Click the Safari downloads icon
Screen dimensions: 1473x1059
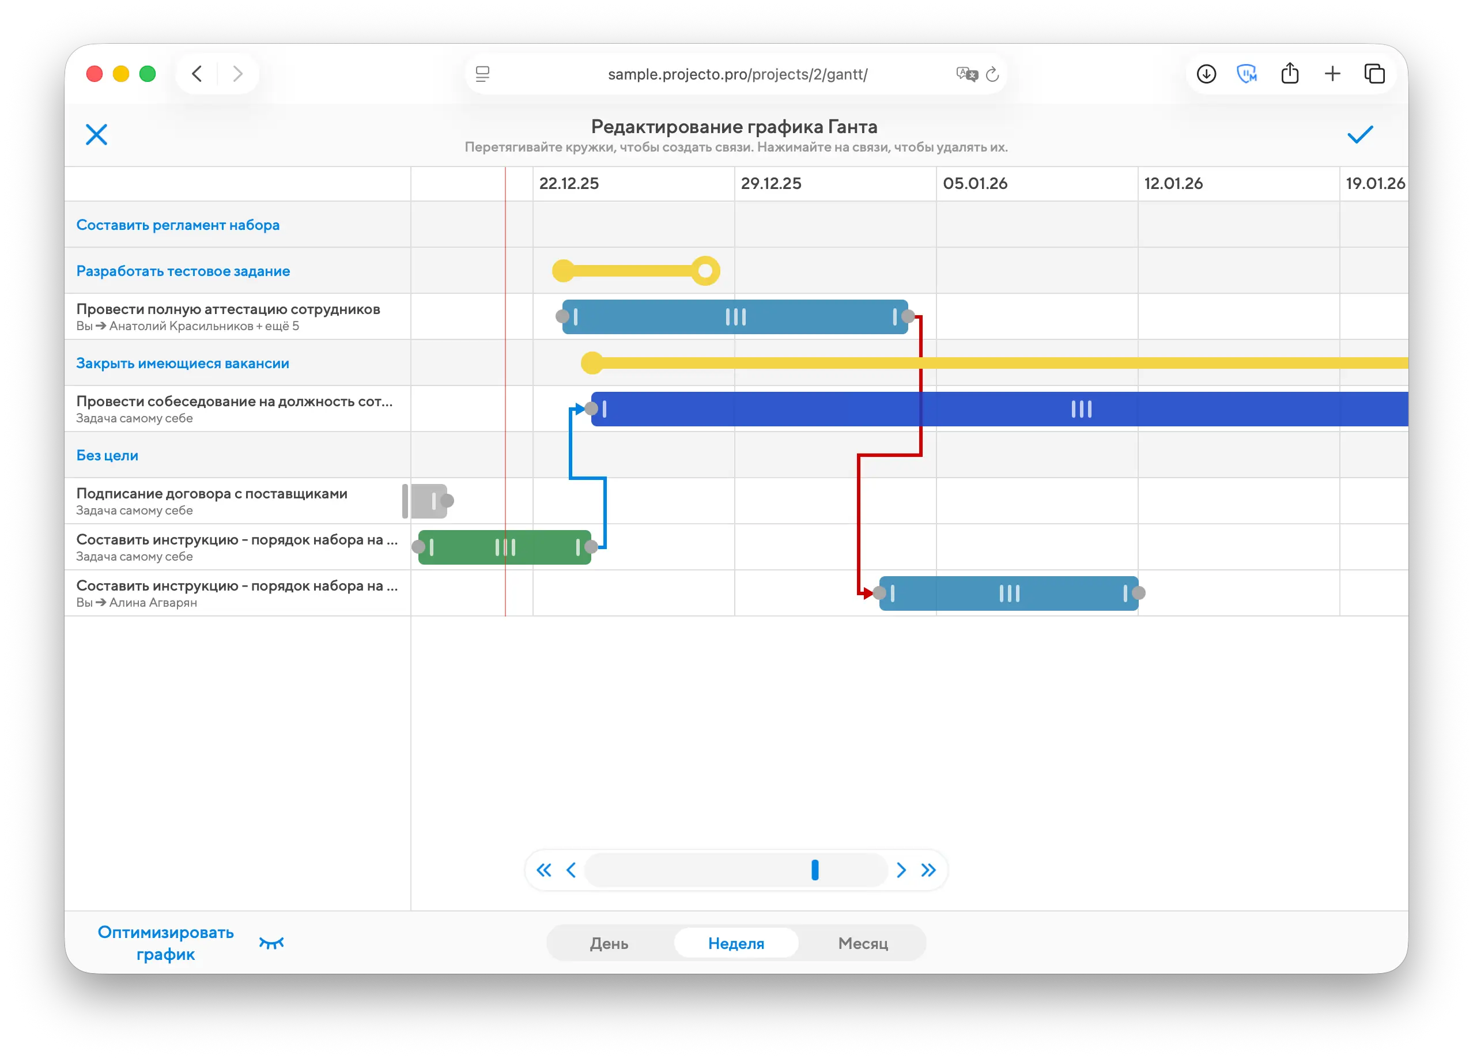1206,74
